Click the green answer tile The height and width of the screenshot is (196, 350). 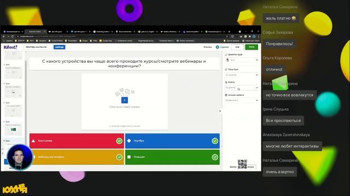click(172, 157)
